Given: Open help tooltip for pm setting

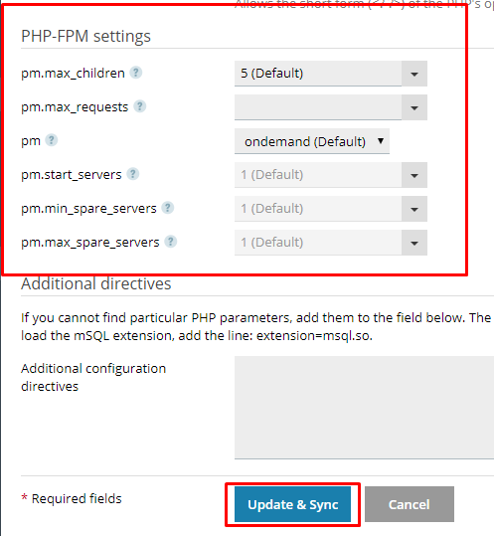Looking at the screenshot, I should [52, 140].
